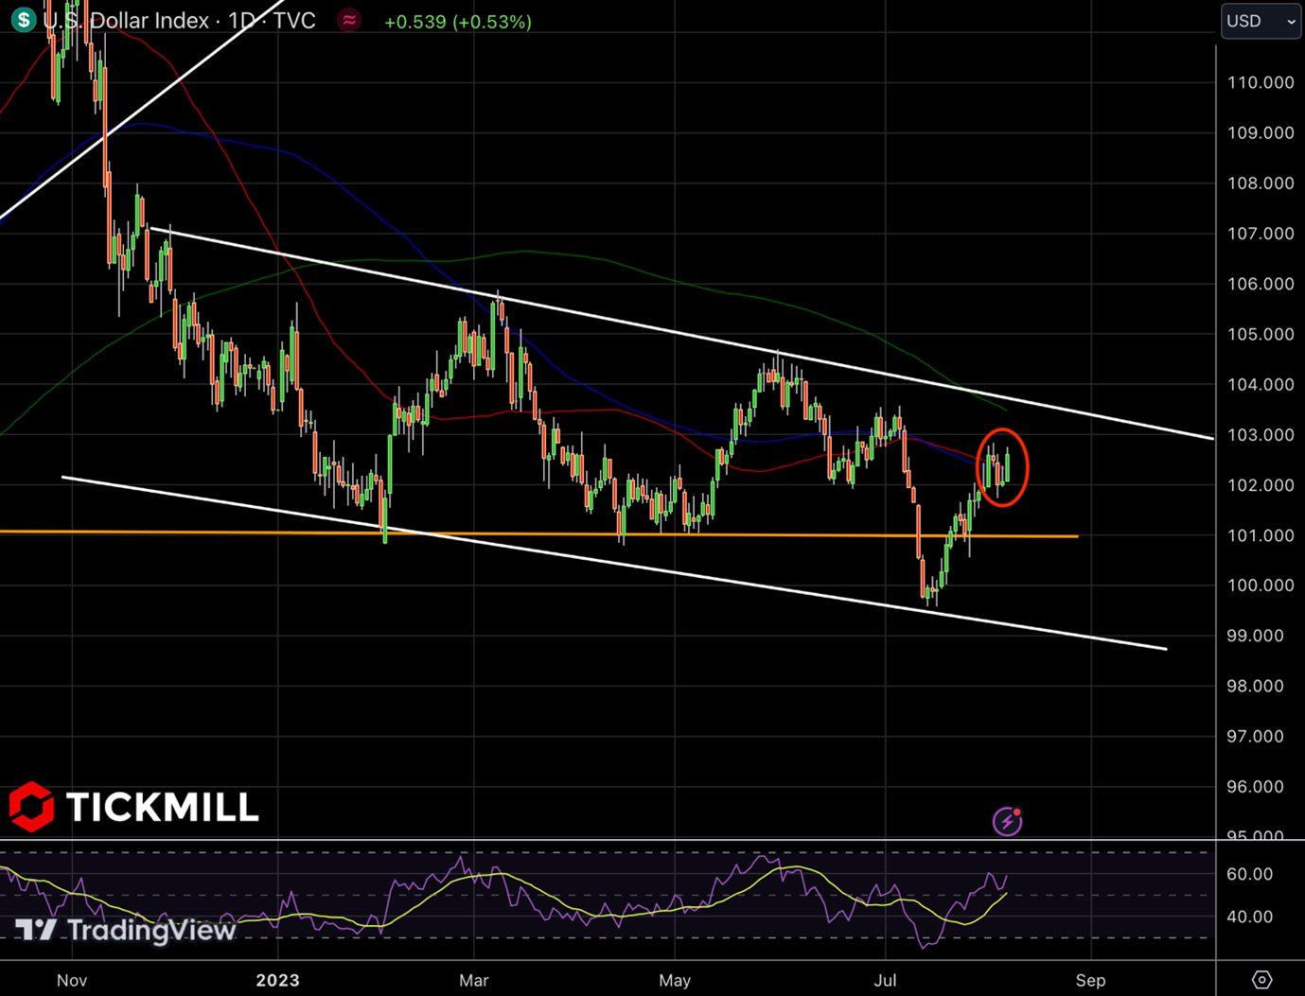
Task: Click the RSI 60.00 scale label
Action: (x=1249, y=875)
